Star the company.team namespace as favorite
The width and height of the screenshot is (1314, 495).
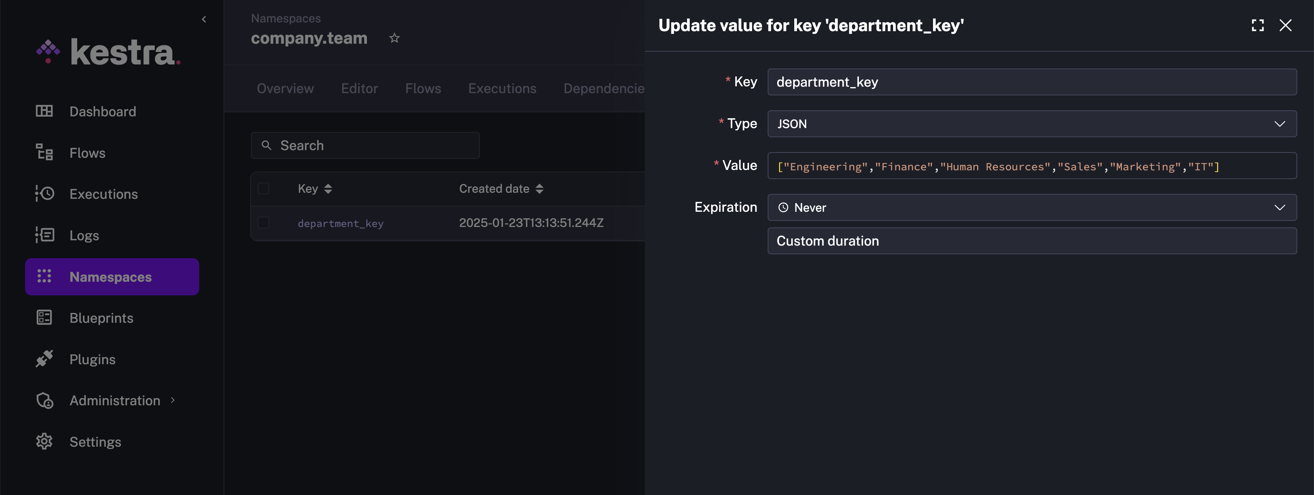(x=394, y=38)
